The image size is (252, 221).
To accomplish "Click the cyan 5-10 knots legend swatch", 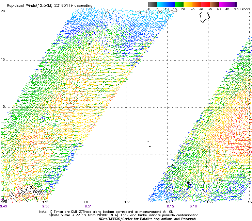I will [x=161, y=4].
